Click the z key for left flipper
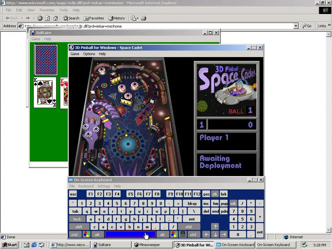The width and height of the screenshot is (332, 249). pos(94,227)
